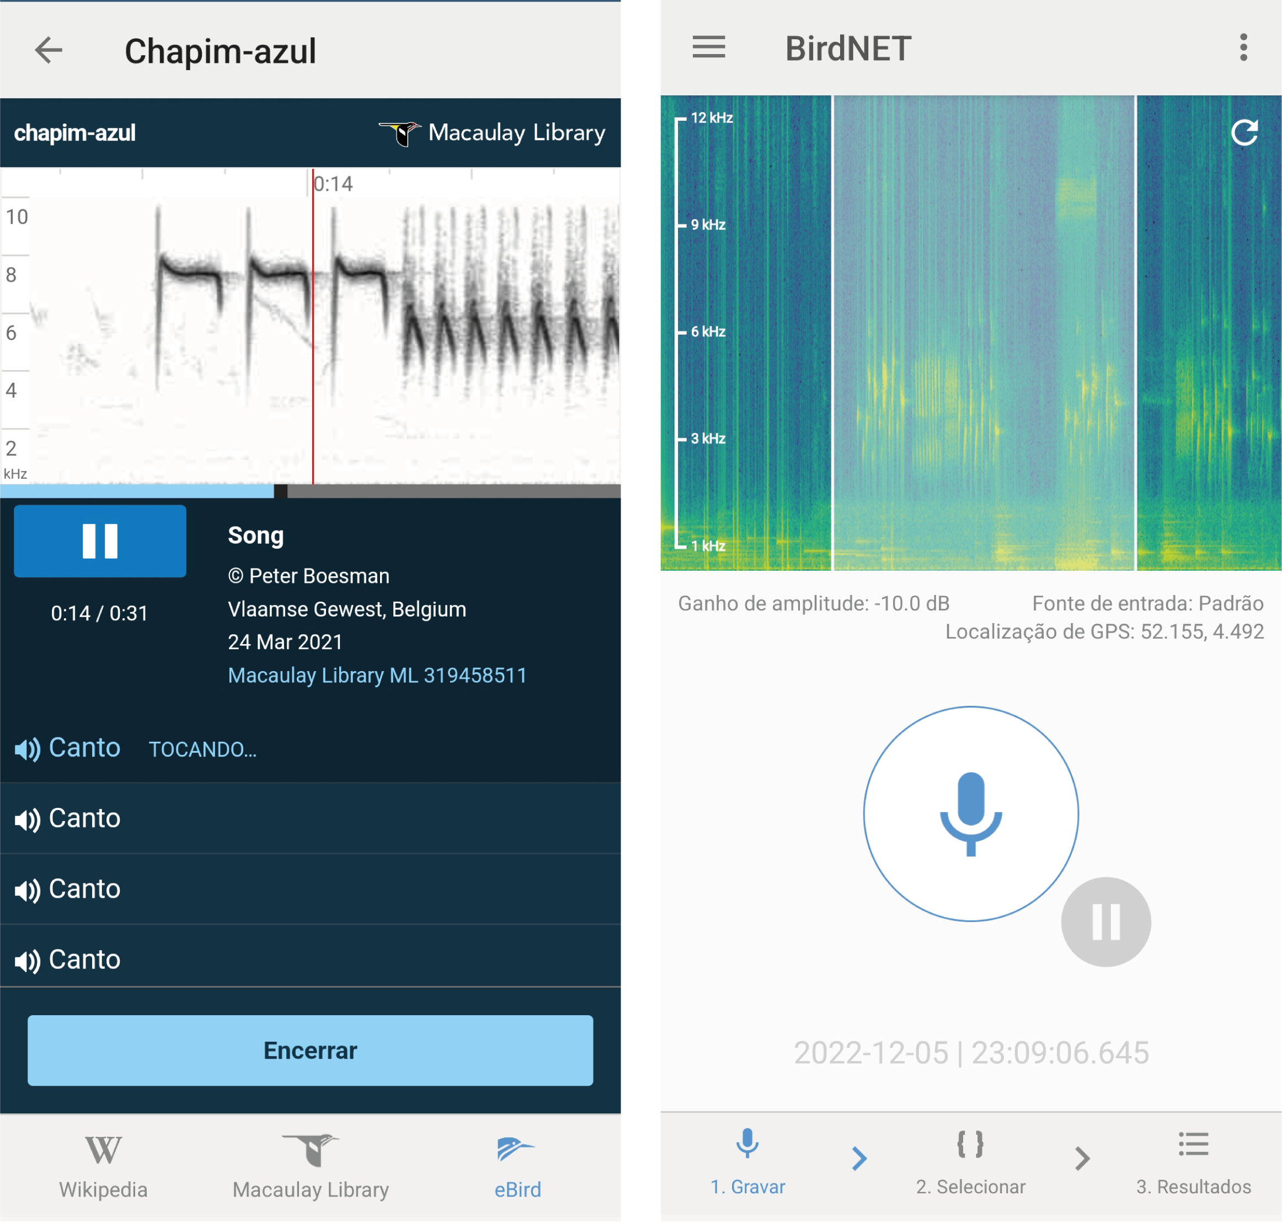Switch to the 2. Selecionar step
1282x1222 pixels.
(970, 1164)
